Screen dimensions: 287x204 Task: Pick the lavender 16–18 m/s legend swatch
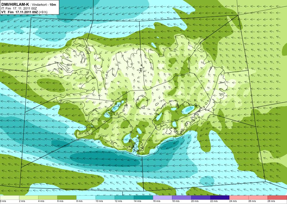pyautogui.click(x=162, y=198)
